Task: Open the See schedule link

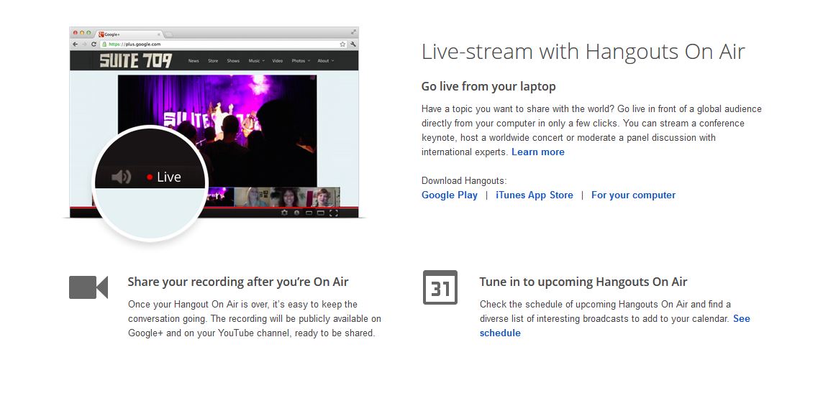Action: click(x=614, y=326)
